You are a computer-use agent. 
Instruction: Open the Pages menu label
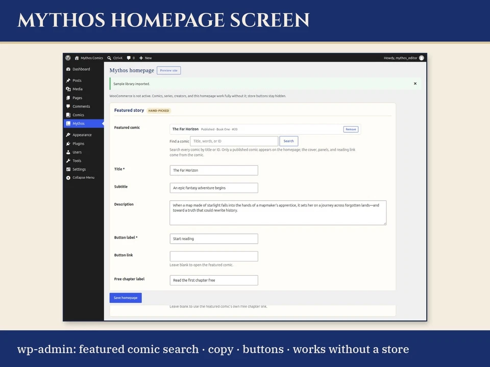point(77,98)
